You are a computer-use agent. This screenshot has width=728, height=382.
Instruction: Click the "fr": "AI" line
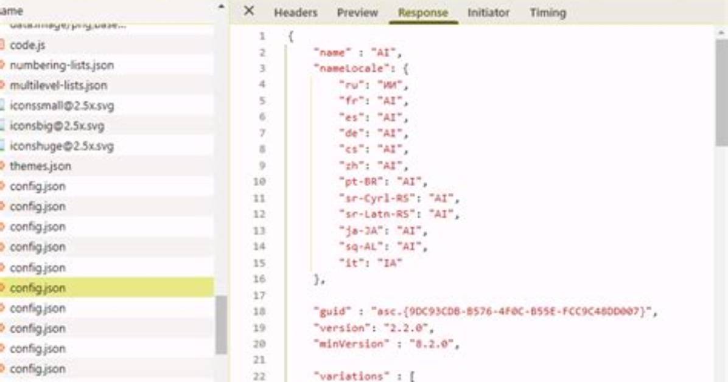pyautogui.click(x=374, y=101)
